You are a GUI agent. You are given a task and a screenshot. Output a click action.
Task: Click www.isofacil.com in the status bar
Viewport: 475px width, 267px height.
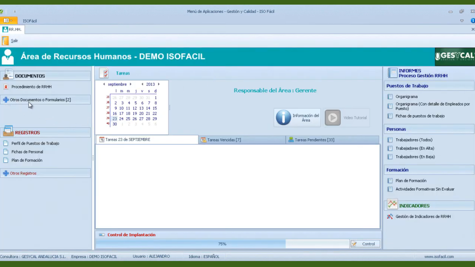[439, 257]
